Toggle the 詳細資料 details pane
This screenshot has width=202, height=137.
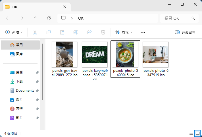click(x=185, y=32)
